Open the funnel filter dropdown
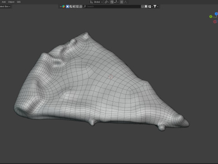 click(x=156, y=6)
